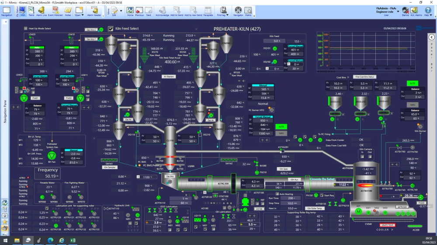Go to the Previous mimic

point(139,11)
